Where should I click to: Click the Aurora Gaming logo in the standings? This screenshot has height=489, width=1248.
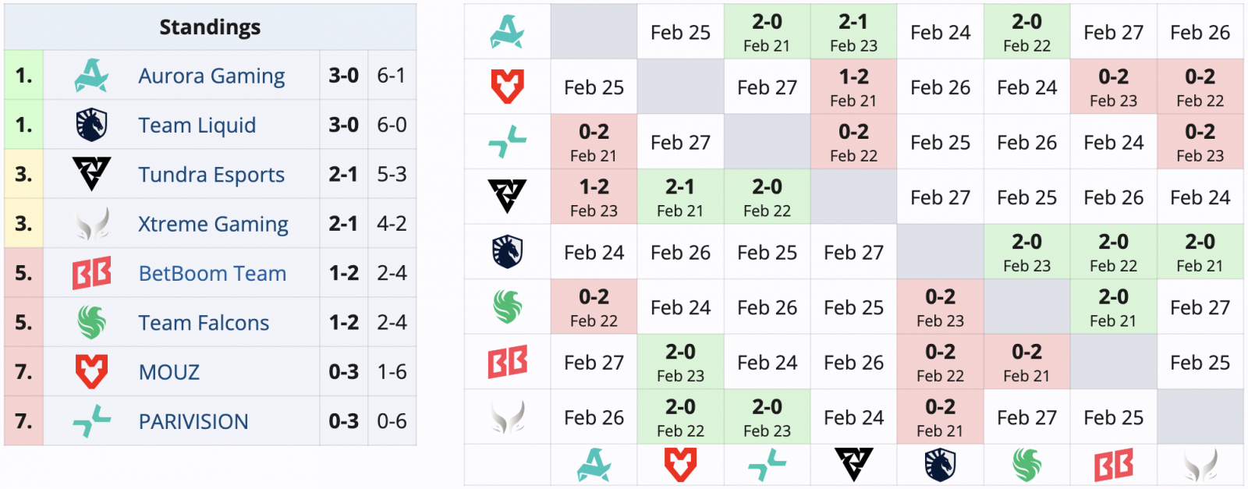click(x=91, y=76)
